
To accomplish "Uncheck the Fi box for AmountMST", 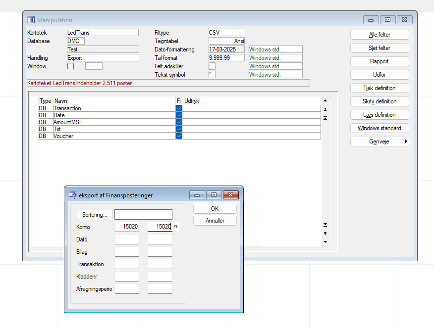I will pos(179,122).
